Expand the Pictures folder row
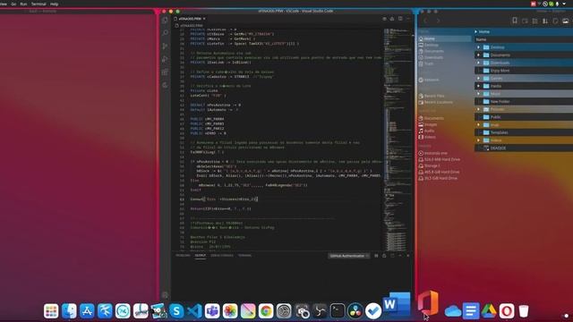The image size is (573, 322). pos(478,109)
